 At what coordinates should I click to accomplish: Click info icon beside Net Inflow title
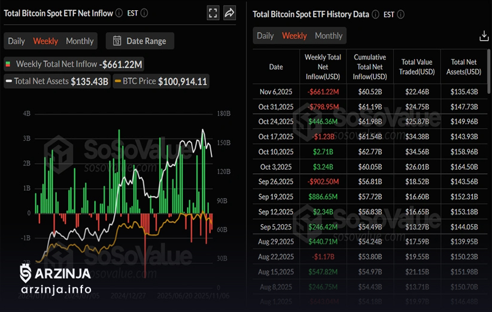click(x=119, y=13)
